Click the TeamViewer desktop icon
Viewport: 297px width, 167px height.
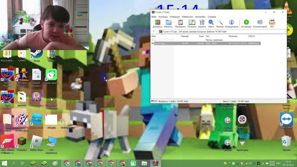pyautogui.click(x=286, y=121)
